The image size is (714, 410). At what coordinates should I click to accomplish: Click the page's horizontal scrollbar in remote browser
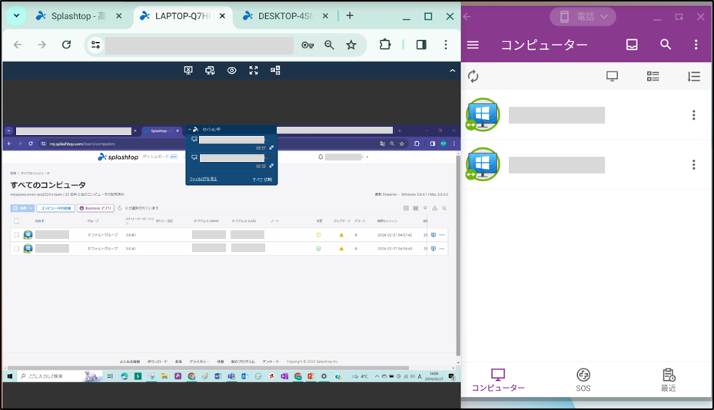click(x=208, y=368)
